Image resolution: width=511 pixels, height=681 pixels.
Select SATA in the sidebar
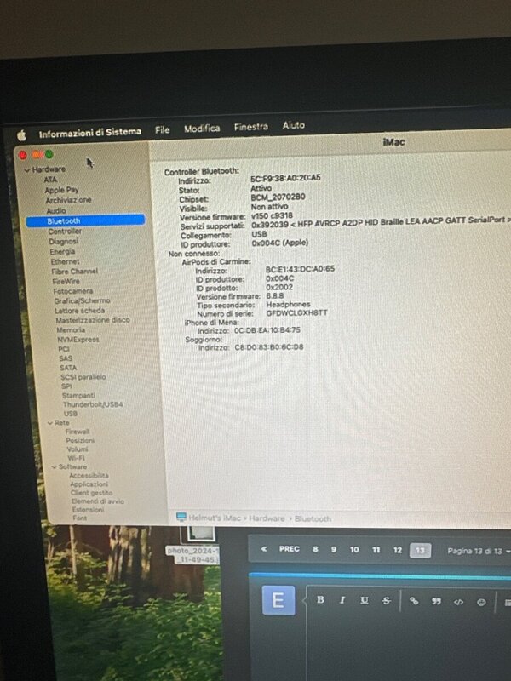[68, 368]
